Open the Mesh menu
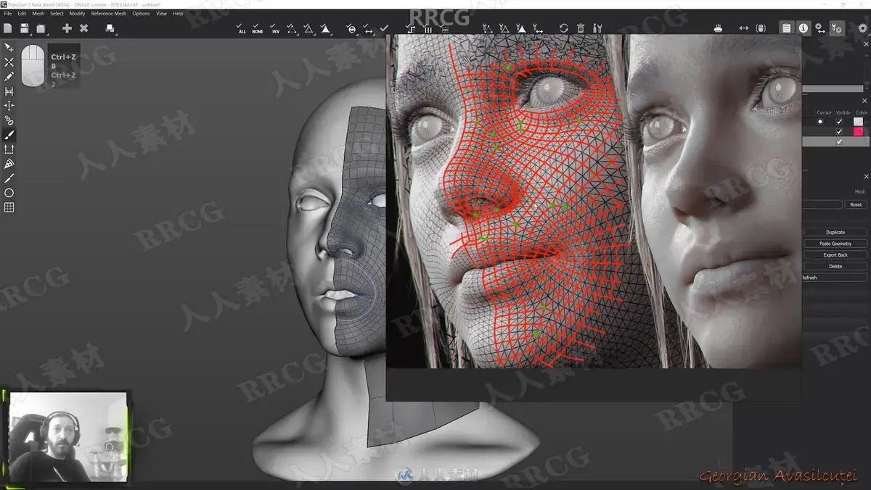The image size is (871, 490). click(x=38, y=13)
